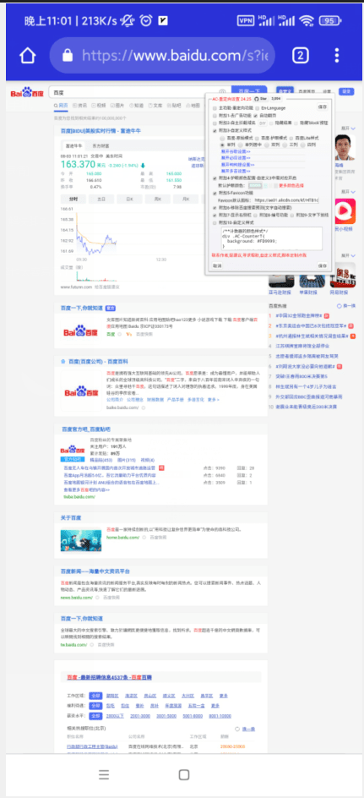The image size is (364, 798).
Task: Click the 关于百度 result thumbnail
Action: tap(81, 540)
